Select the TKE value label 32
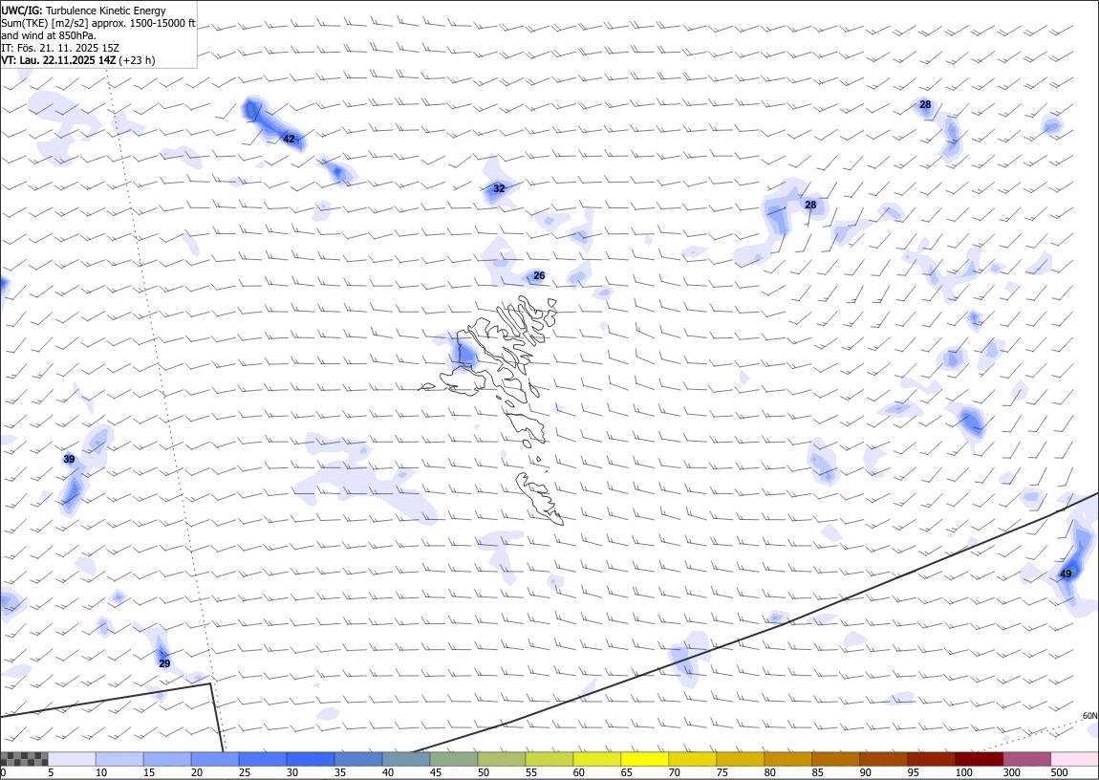 (499, 188)
